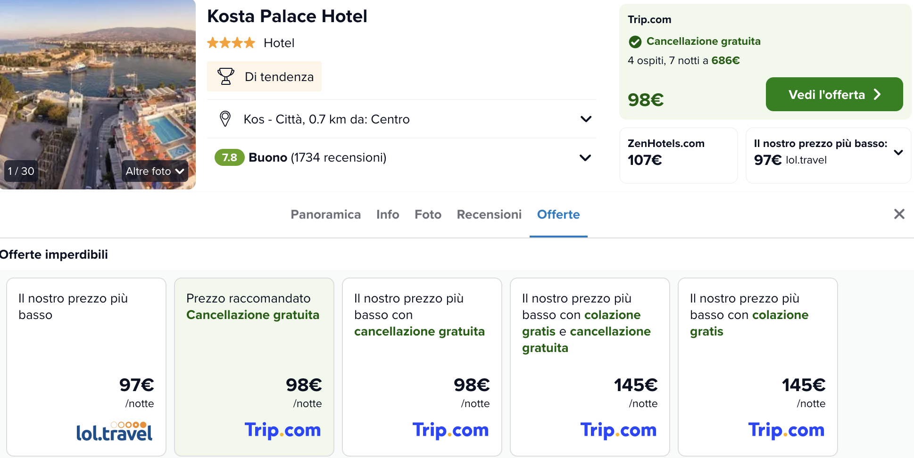The width and height of the screenshot is (914, 458).
Task: Click the location pin icon
Action: (x=225, y=119)
